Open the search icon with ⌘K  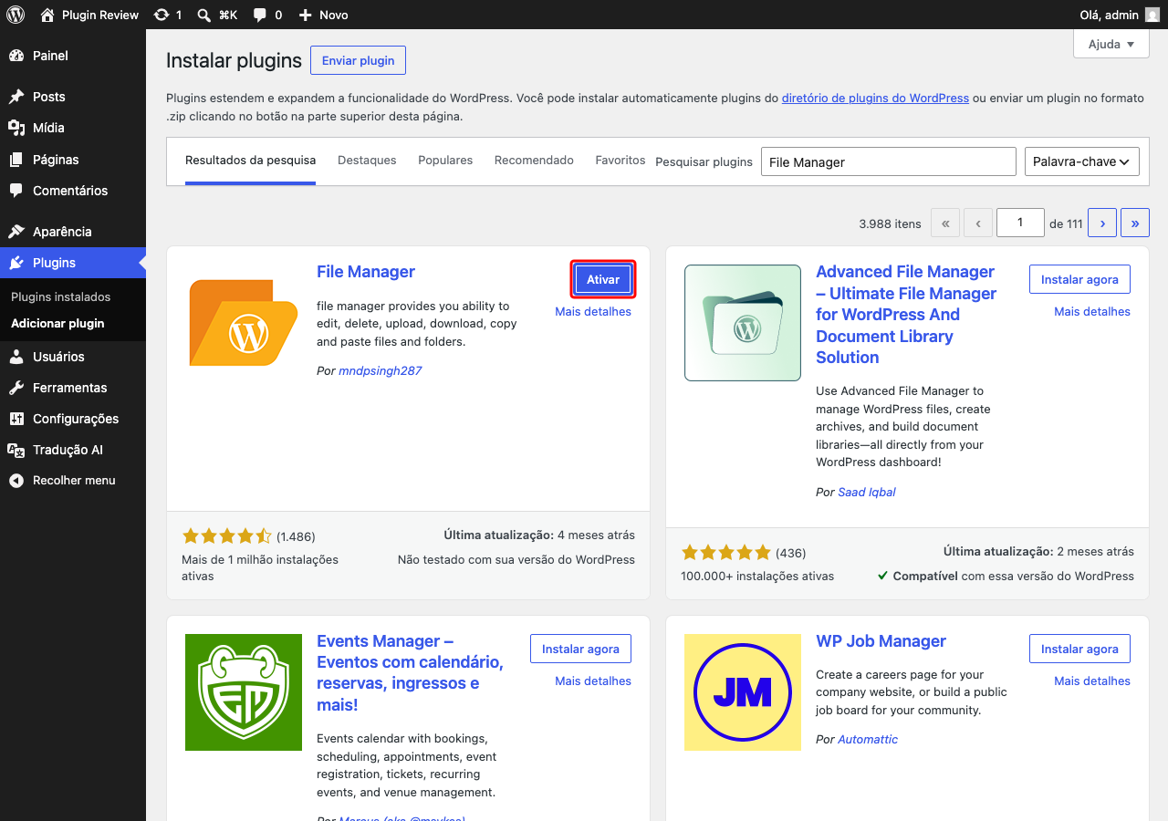204,15
